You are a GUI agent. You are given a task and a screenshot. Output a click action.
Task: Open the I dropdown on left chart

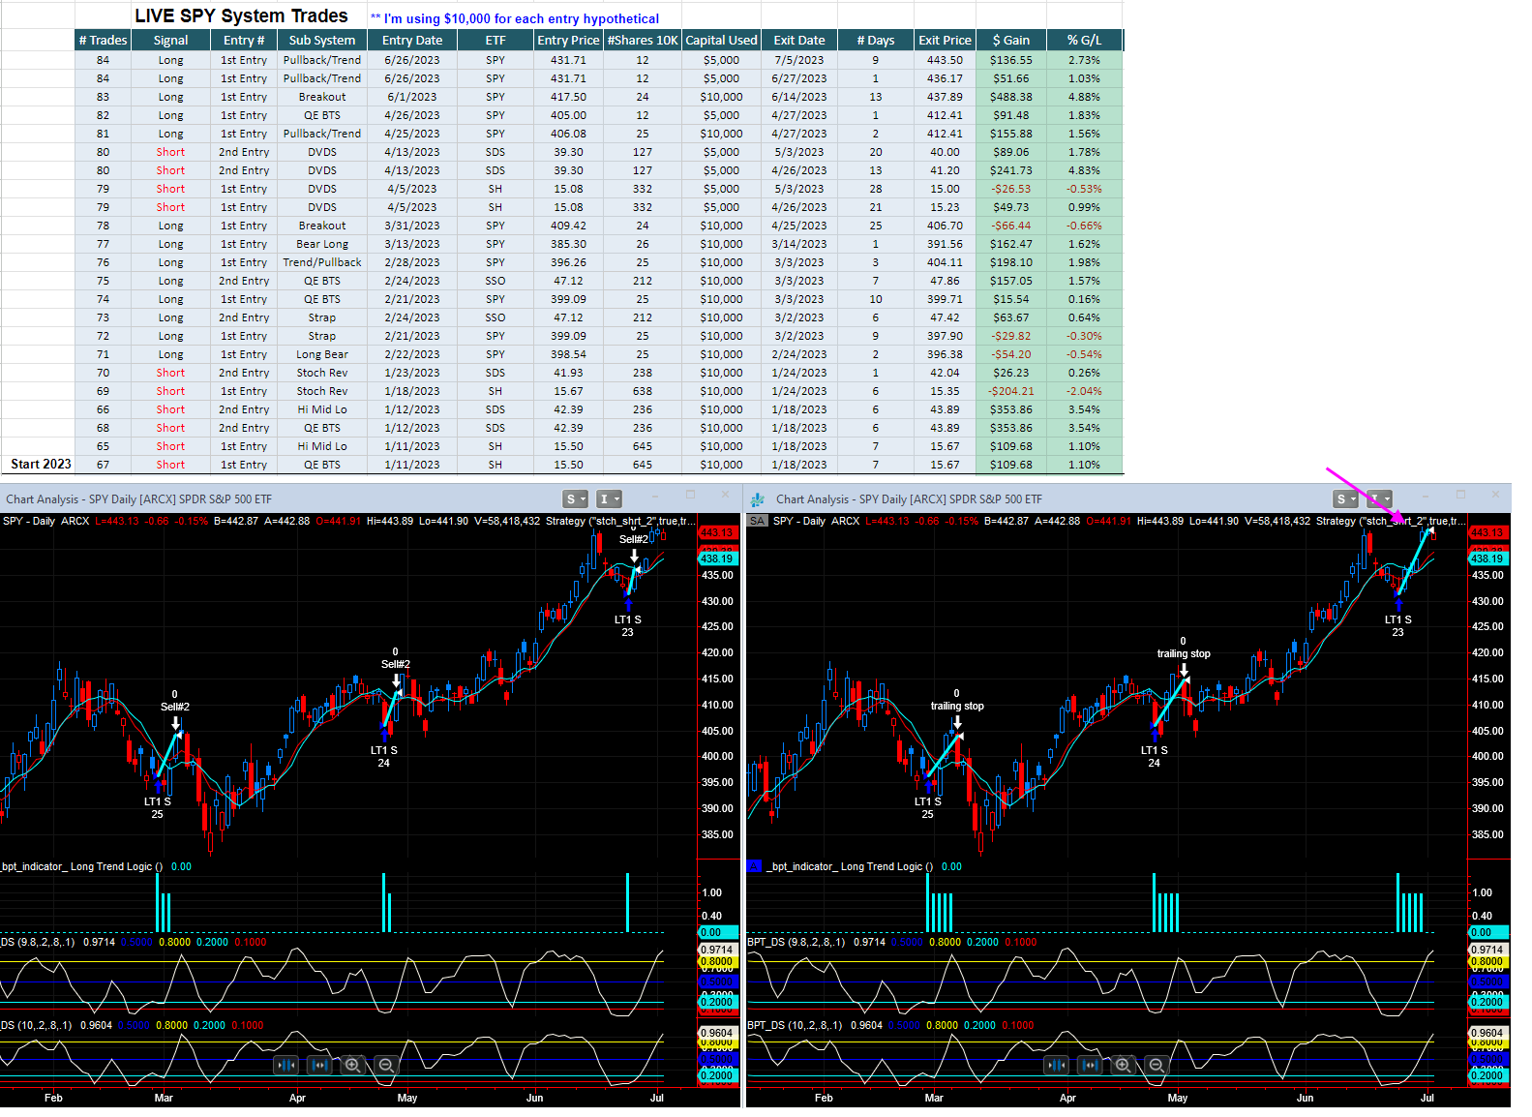click(x=609, y=499)
